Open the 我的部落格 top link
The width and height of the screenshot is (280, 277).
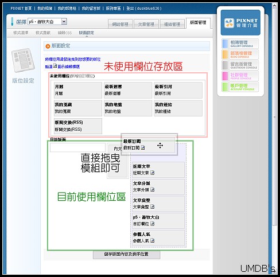click(x=67, y=9)
